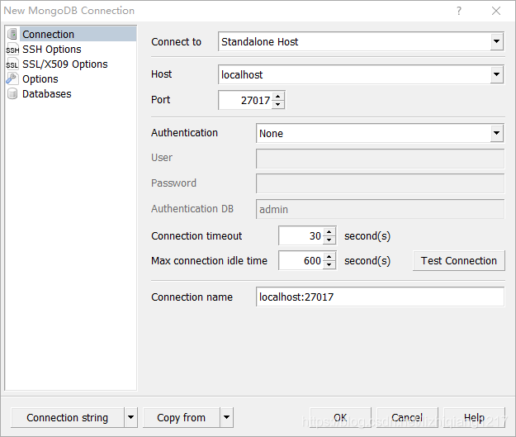The image size is (516, 437).
Task: Click the Standalone Host combo box
Action: pos(361,41)
